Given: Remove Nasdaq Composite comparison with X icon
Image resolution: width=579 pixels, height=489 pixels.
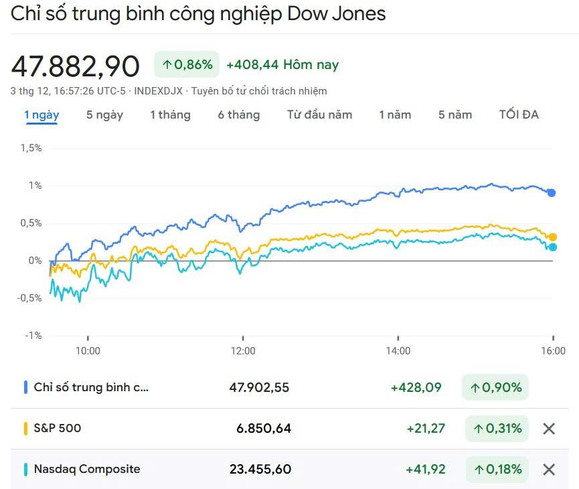Looking at the screenshot, I should point(549,470).
